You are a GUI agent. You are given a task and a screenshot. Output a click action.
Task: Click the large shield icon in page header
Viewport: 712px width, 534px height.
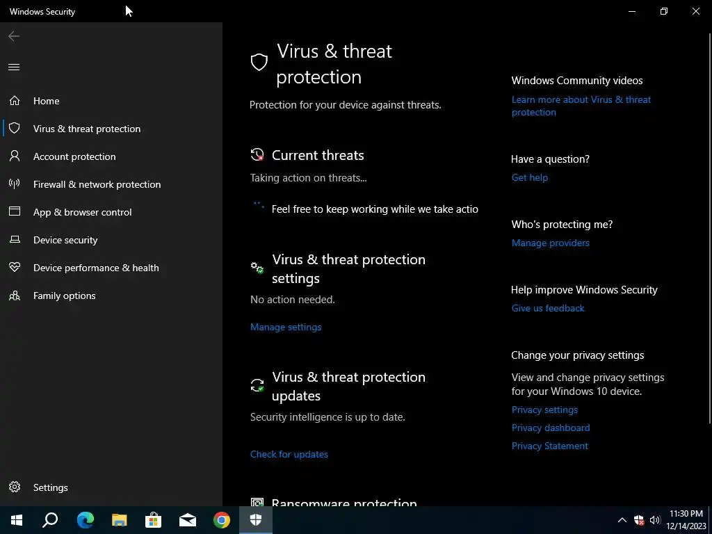[x=259, y=62]
